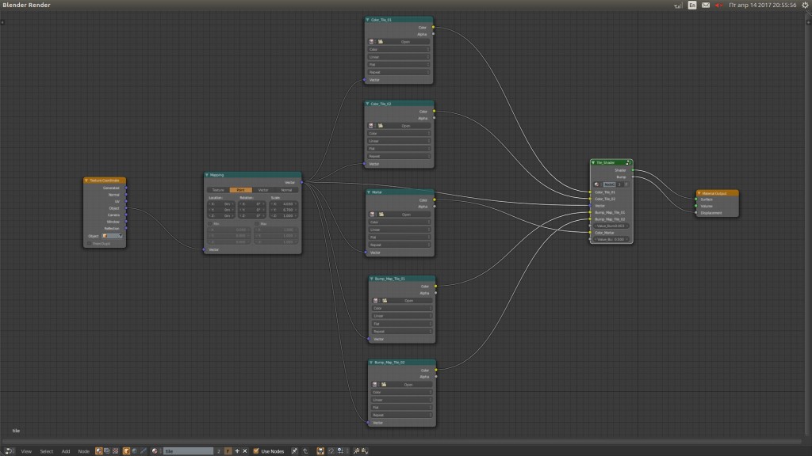Collapse the Mapping node with its header triangle
The image size is (812, 456).
[x=207, y=175]
